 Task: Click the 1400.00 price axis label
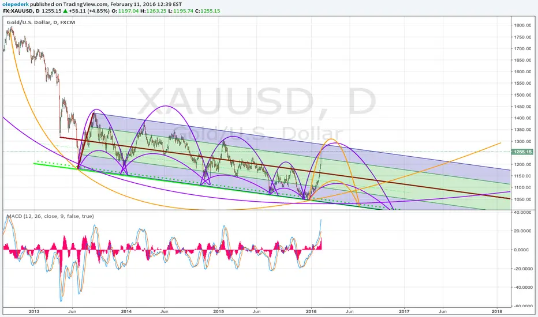pos(522,118)
